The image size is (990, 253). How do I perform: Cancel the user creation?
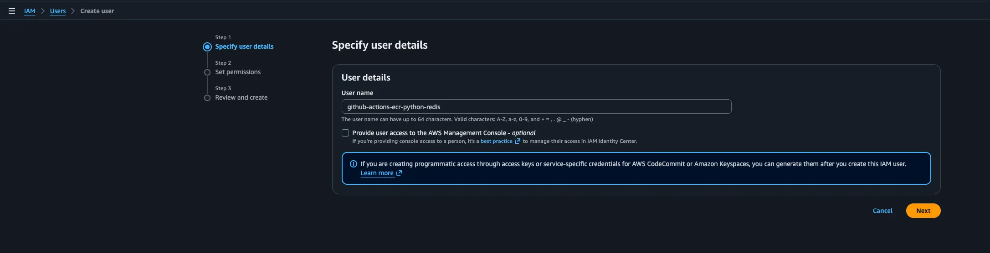click(x=882, y=211)
